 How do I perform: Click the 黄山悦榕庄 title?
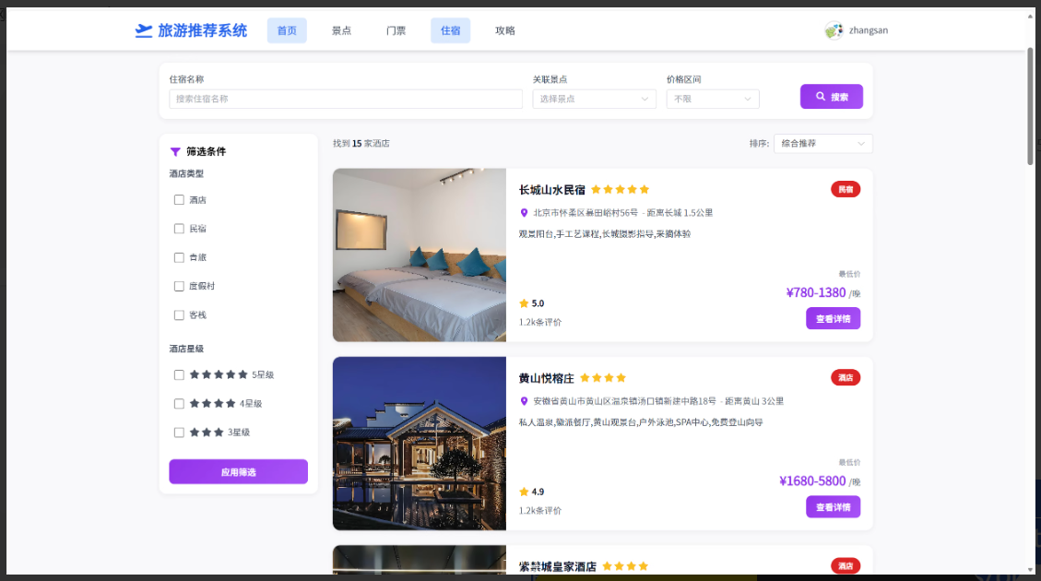pos(547,378)
